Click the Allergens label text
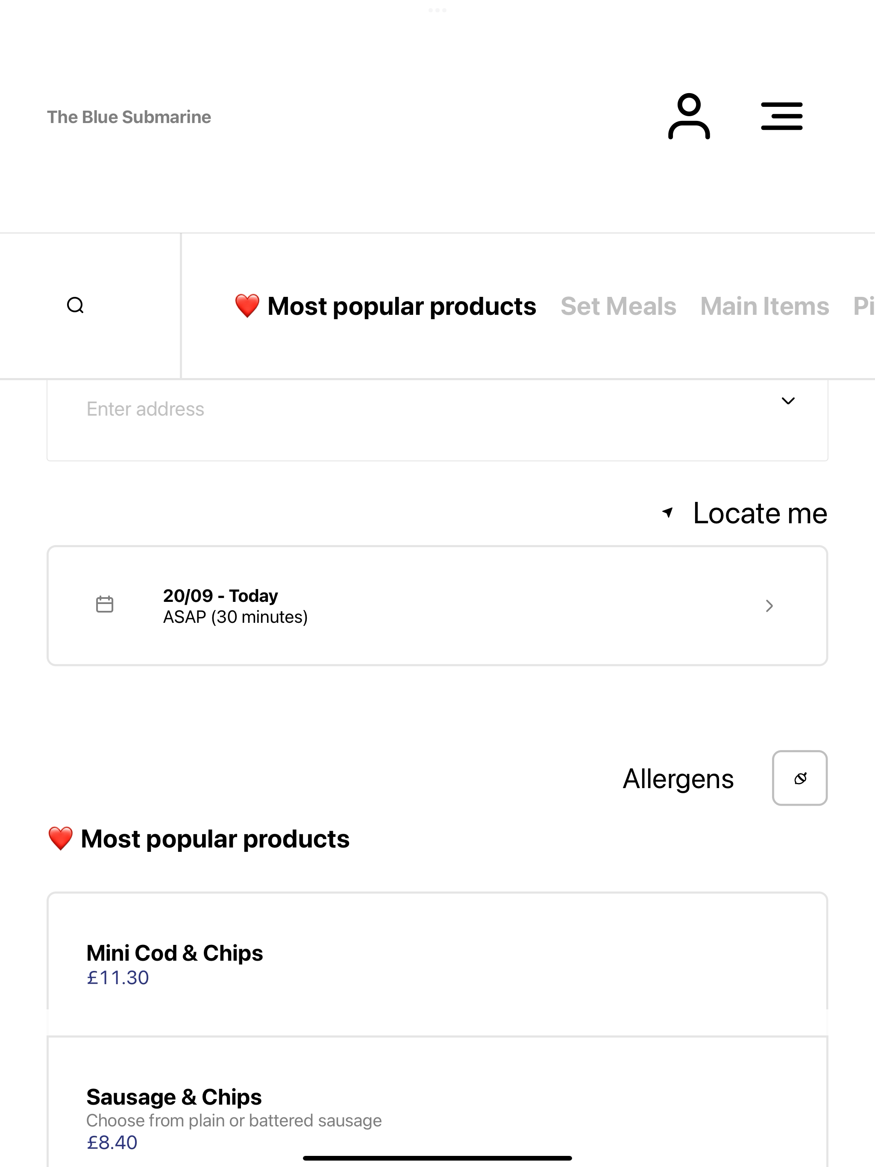 (678, 779)
